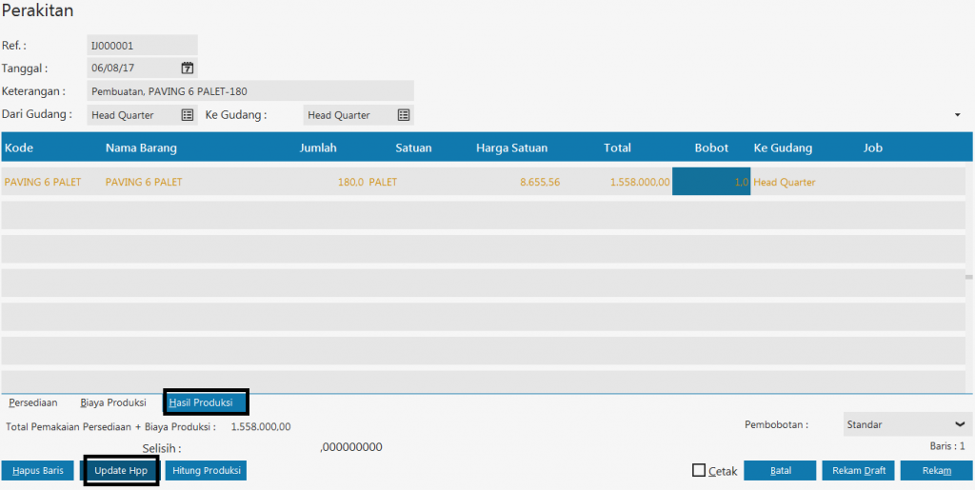The image size is (975, 490).
Task: Click the Hitung Produksi button
Action: pos(206,471)
